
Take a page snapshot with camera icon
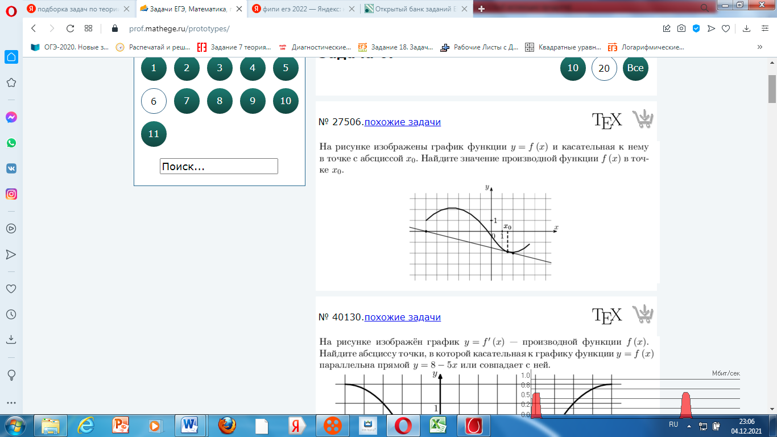681,28
